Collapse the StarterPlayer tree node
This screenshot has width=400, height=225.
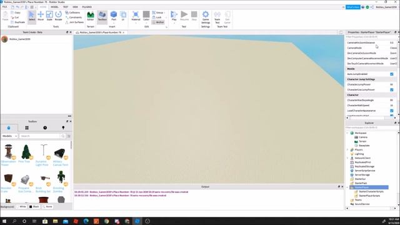347,187
